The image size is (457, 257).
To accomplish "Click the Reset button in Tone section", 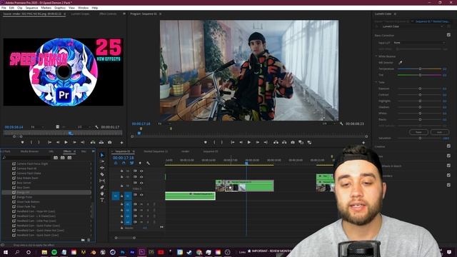I will tap(418, 132).
